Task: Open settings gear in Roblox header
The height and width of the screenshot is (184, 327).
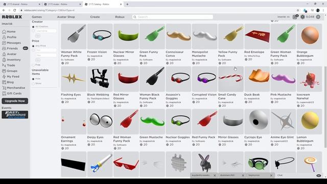Action: coord(318,17)
